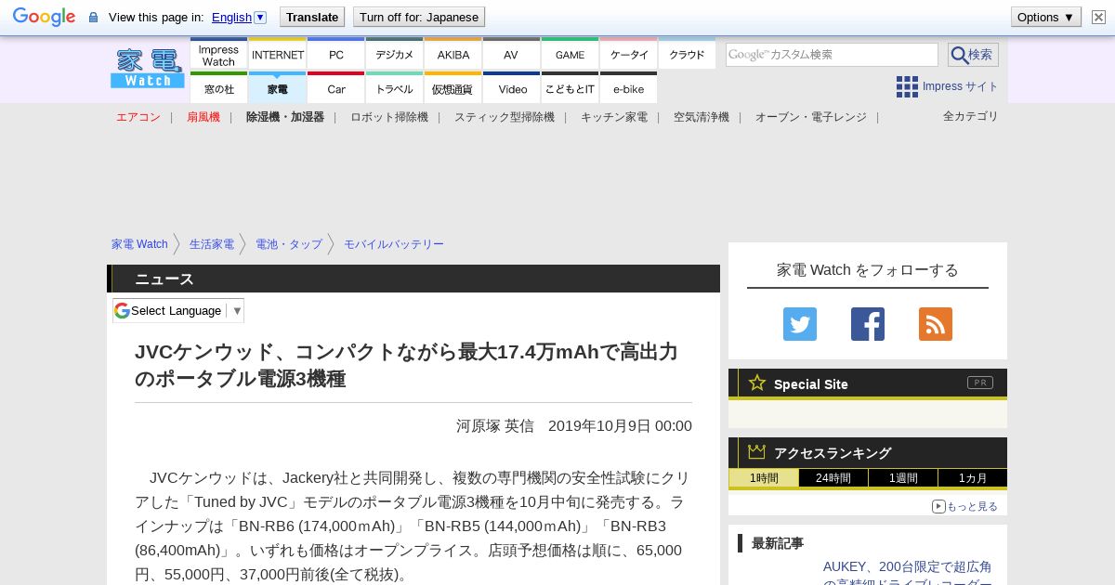The width and height of the screenshot is (1115, 585).
Task: Click the Google logo in translate bar
Action: (x=44, y=17)
